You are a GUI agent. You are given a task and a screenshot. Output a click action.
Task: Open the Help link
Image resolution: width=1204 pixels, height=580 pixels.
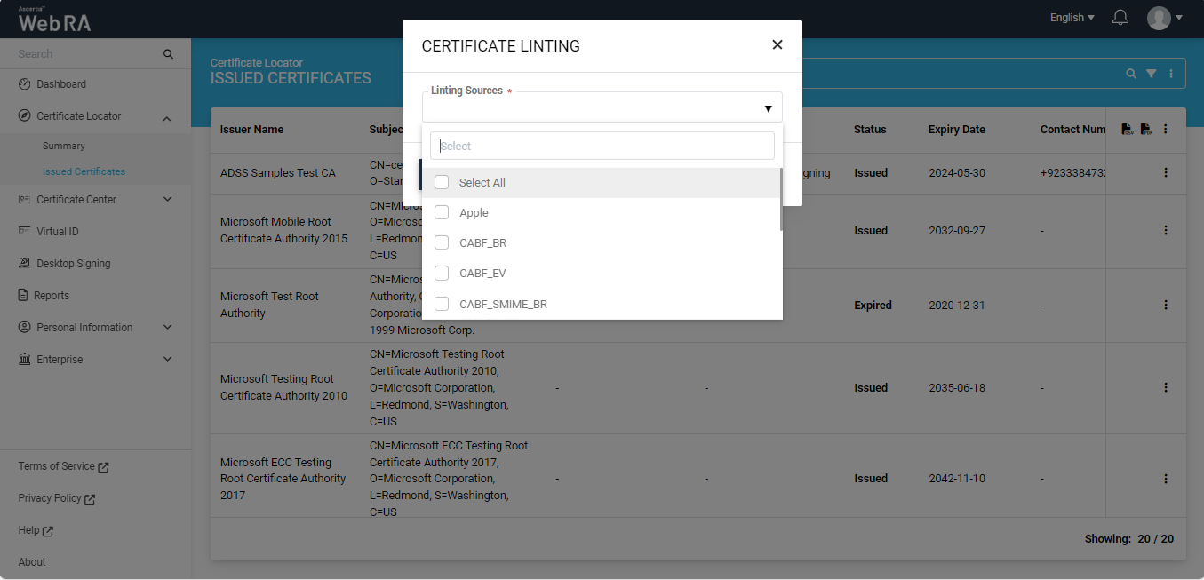pyautogui.click(x=36, y=530)
